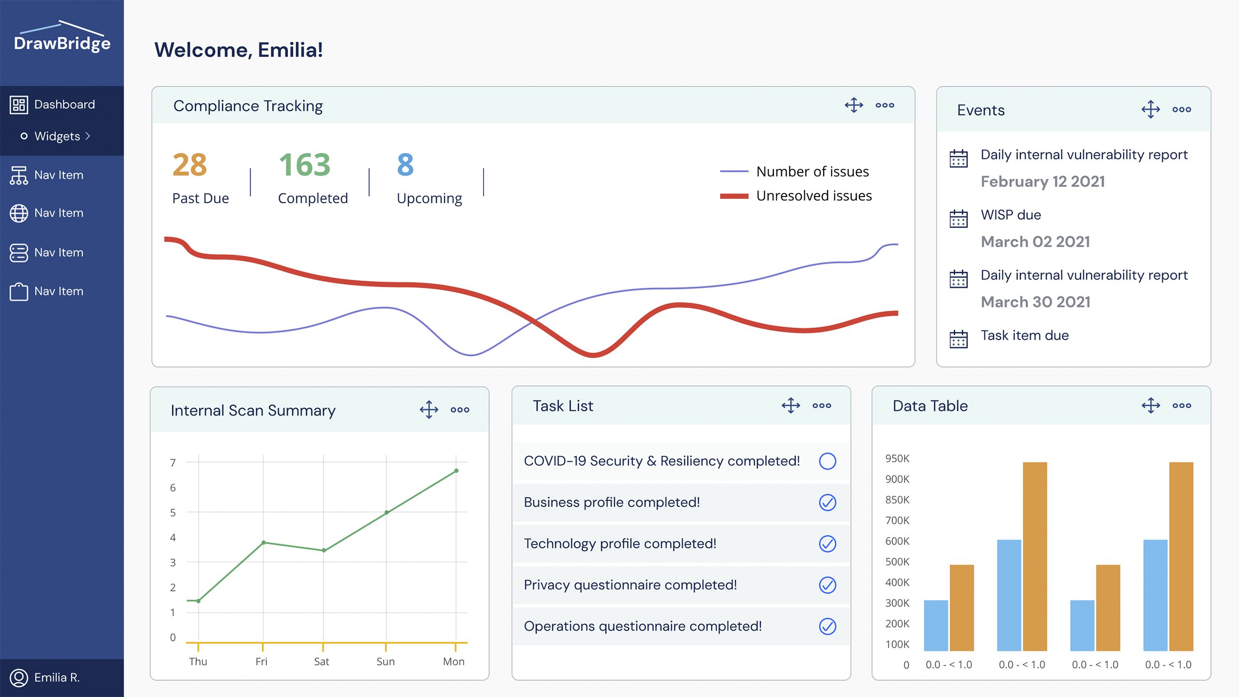This screenshot has width=1239, height=697.
Task: Open the Events card more options menu
Action: click(x=1182, y=109)
